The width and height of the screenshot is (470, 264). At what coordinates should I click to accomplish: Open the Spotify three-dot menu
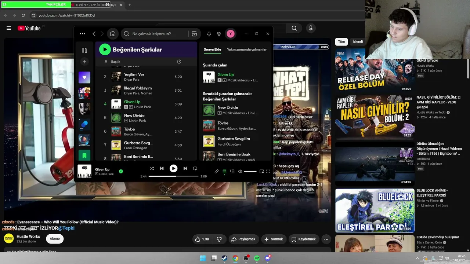pyautogui.click(x=82, y=34)
